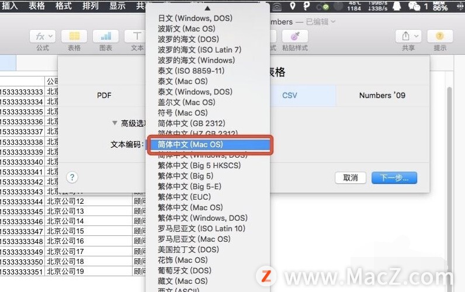Choose 波罗的海文 (Windows) encoding
The width and height of the screenshot is (465, 292).
(207, 60)
